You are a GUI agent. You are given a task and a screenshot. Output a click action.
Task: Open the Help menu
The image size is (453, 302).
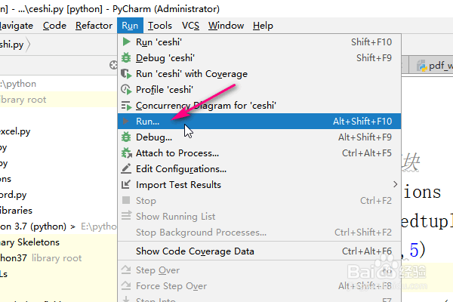click(x=263, y=26)
